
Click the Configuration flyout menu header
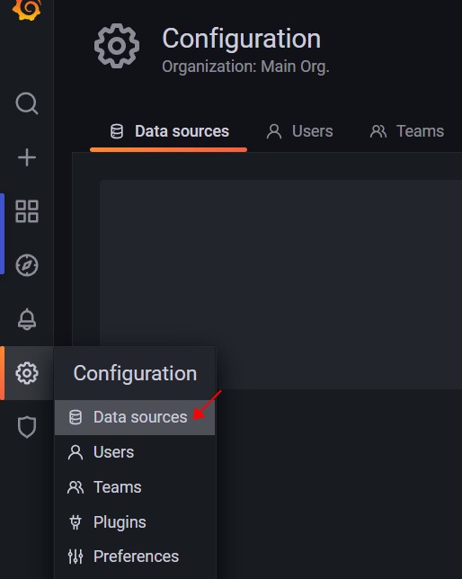point(135,373)
